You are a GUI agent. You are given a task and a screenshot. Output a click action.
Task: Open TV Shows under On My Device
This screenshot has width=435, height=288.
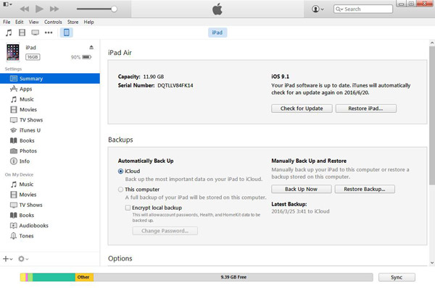50,205
